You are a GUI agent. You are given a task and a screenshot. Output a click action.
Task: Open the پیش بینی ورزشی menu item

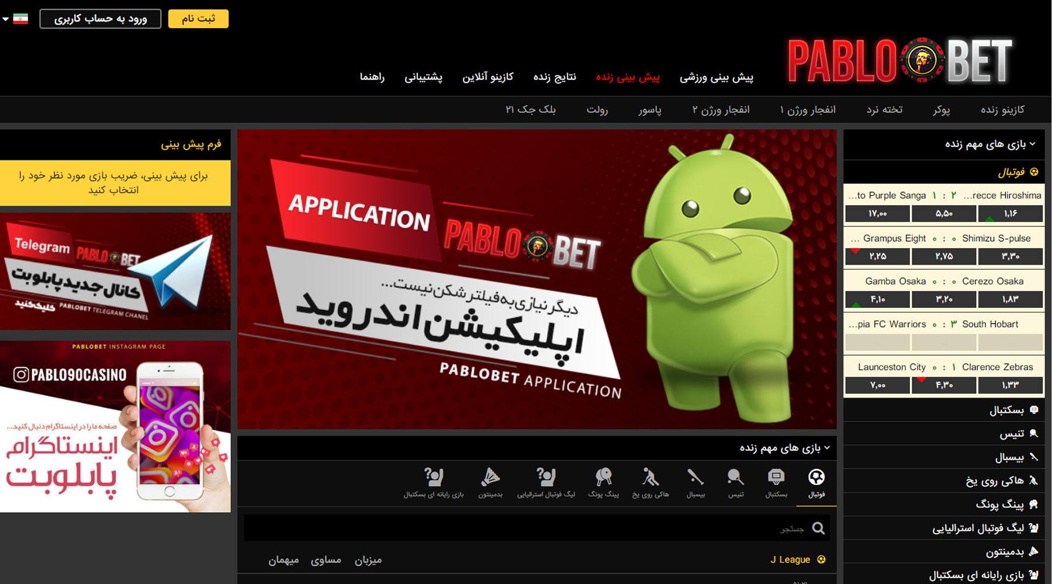coord(717,77)
